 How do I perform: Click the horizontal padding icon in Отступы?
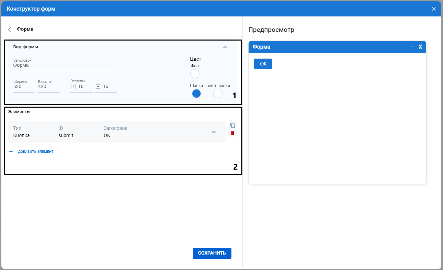(x=73, y=86)
